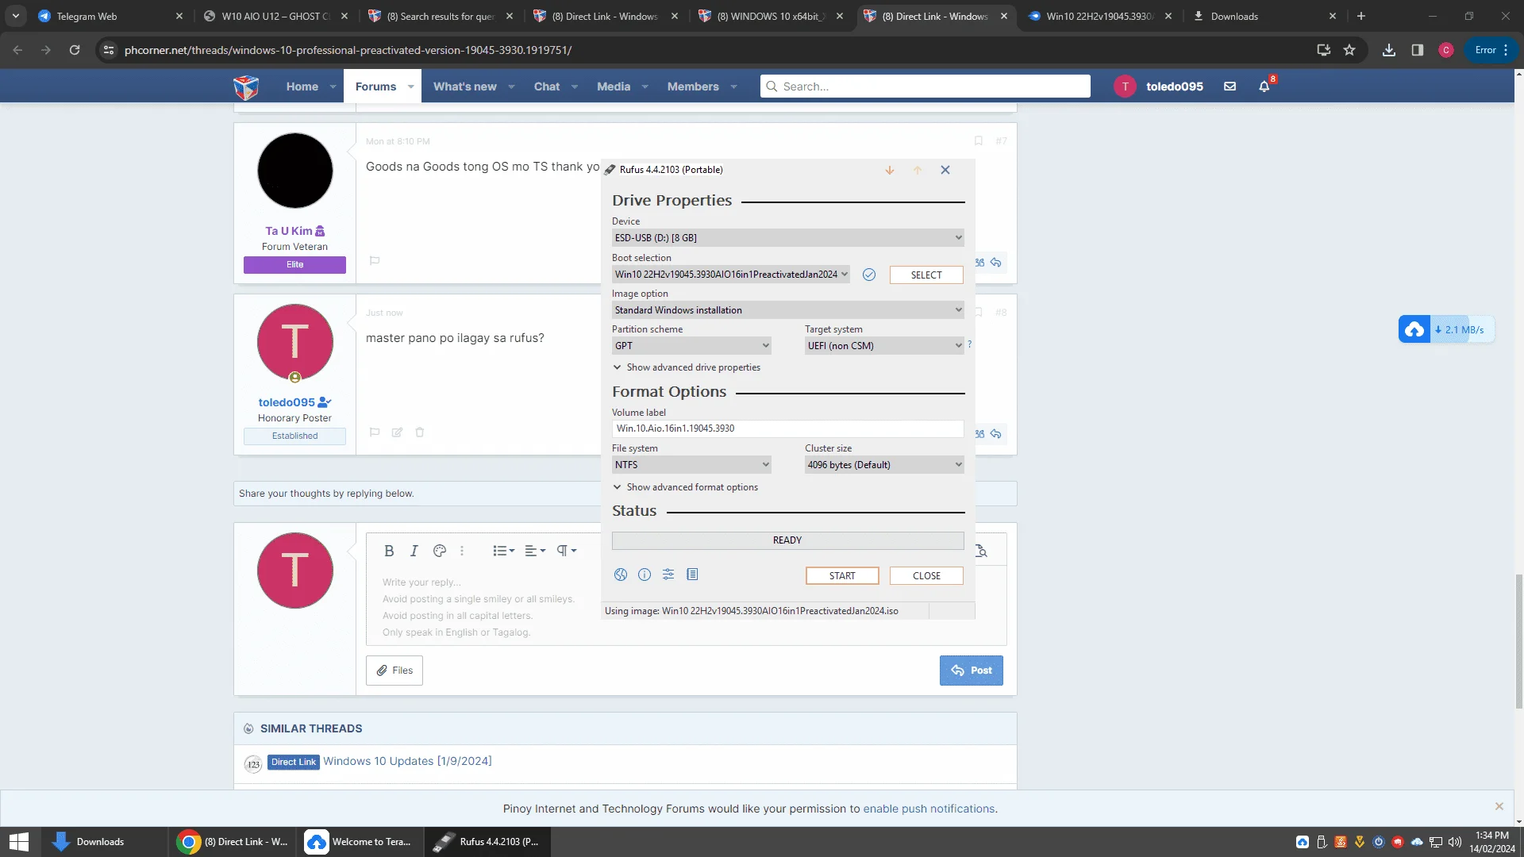Open Rufus log icon
The height and width of the screenshot is (857, 1524).
click(x=692, y=575)
